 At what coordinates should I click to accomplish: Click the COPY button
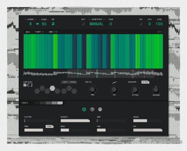[x=65, y=82]
